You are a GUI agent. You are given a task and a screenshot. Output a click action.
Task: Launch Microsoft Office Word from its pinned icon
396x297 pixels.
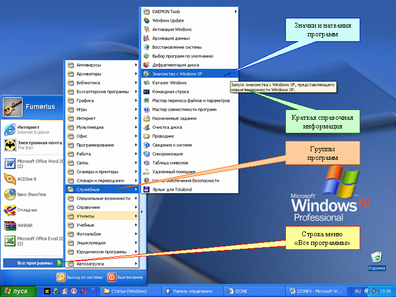click(10, 164)
